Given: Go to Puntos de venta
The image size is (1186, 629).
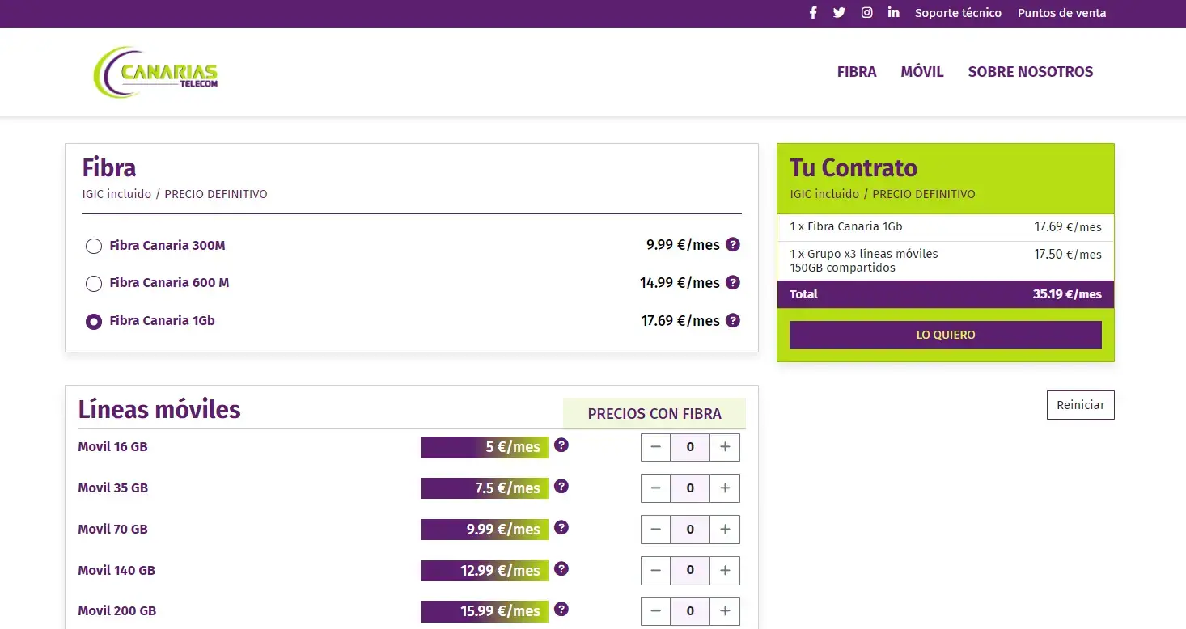Looking at the screenshot, I should tap(1061, 13).
